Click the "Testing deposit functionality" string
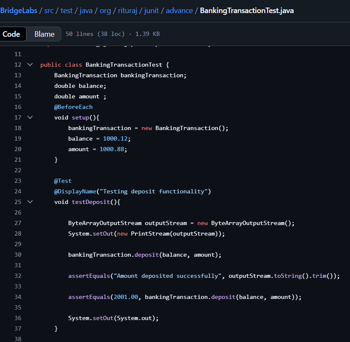Viewport: 350px width, 342px height. [x=153, y=192]
